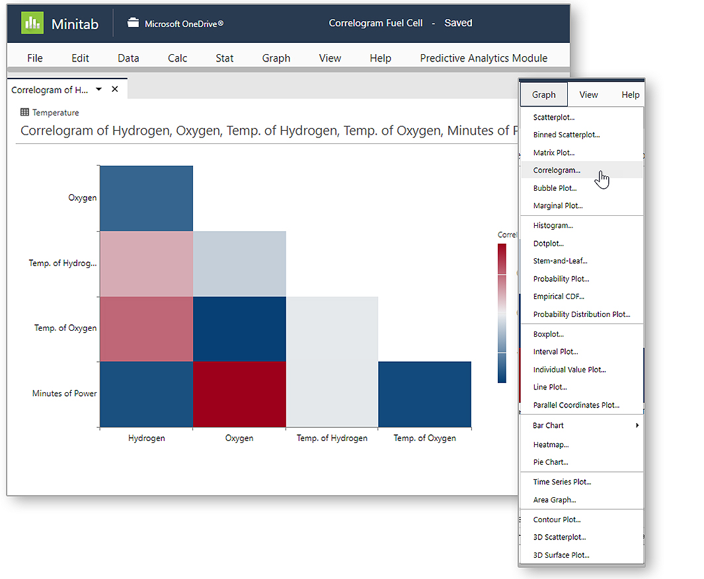Open the View menu in main menu bar
This screenshot has width=704, height=579.
point(330,58)
